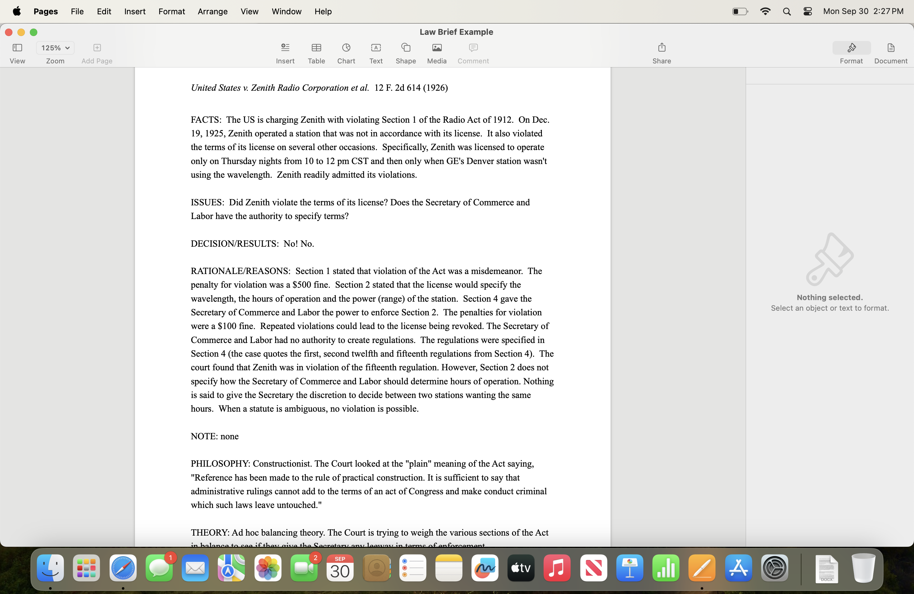Open Keynote from the Dock
Image resolution: width=914 pixels, height=594 pixels.
click(x=630, y=568)
